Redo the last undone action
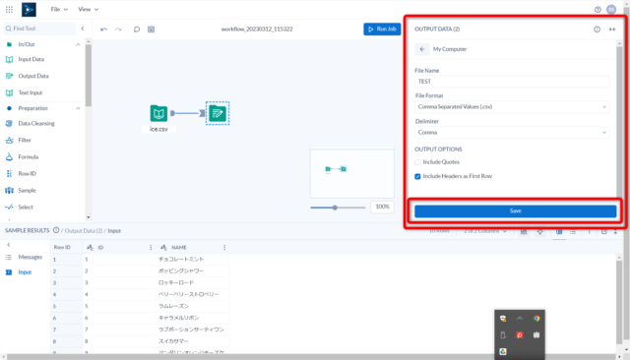The width and height of the screenshot is (630, 360). tap(118, 30)
